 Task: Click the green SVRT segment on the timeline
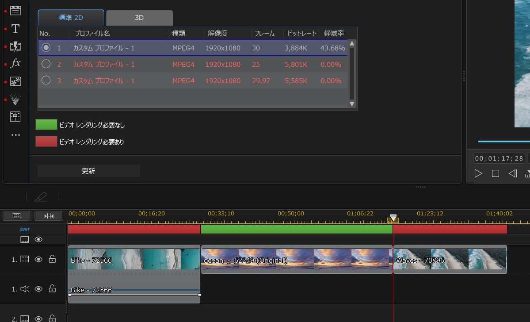pyautogui.click(x=296, y=229)
